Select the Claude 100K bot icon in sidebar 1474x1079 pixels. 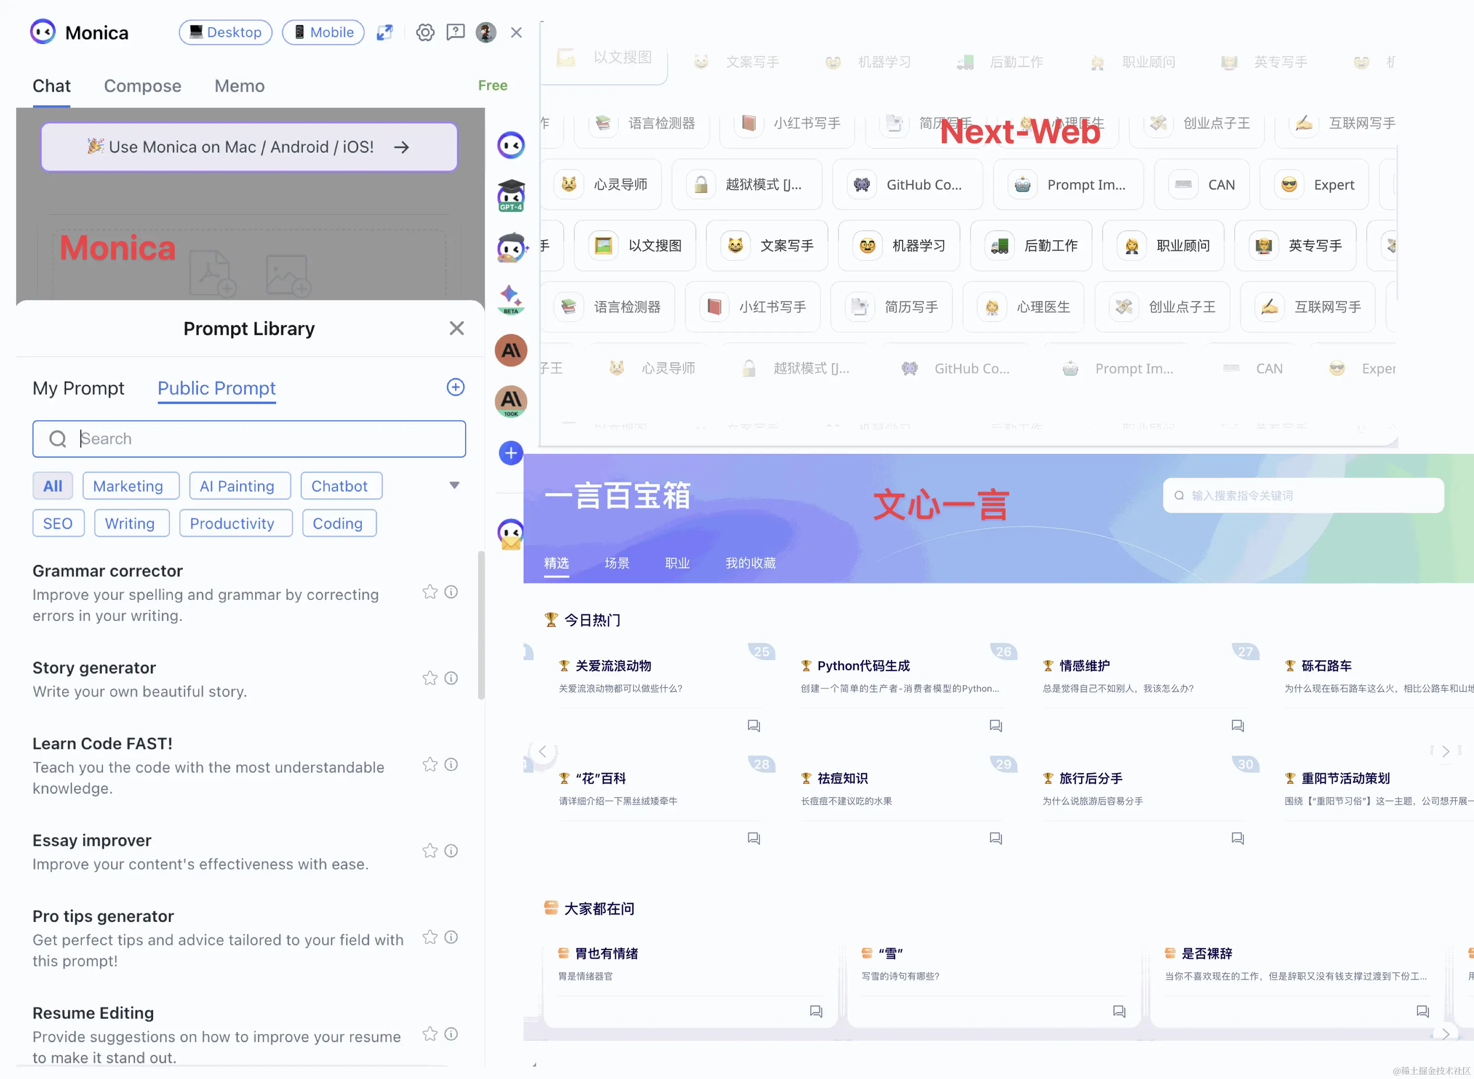click(511, 401)
